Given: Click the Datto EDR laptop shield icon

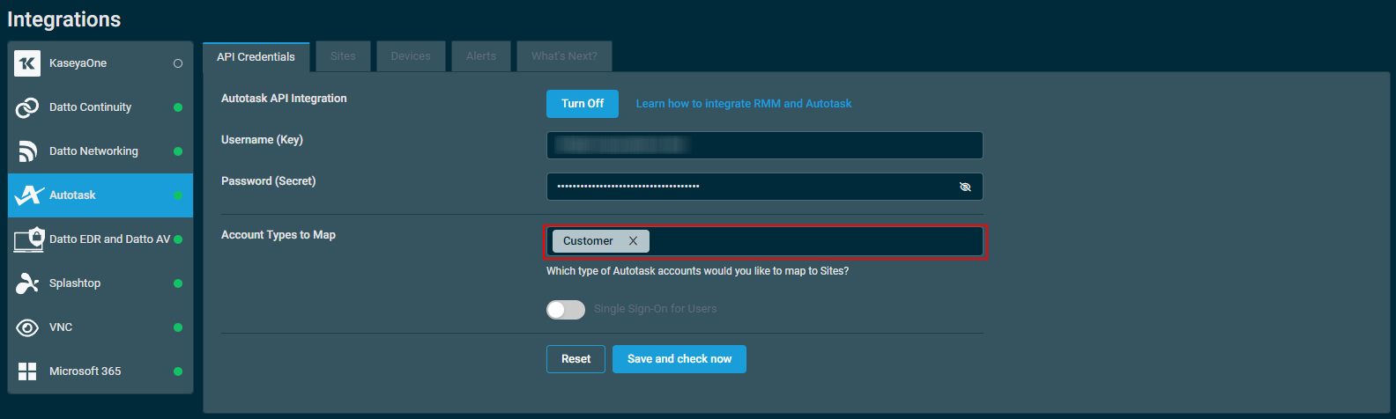Looking at the screenshot, I should 29,239.
